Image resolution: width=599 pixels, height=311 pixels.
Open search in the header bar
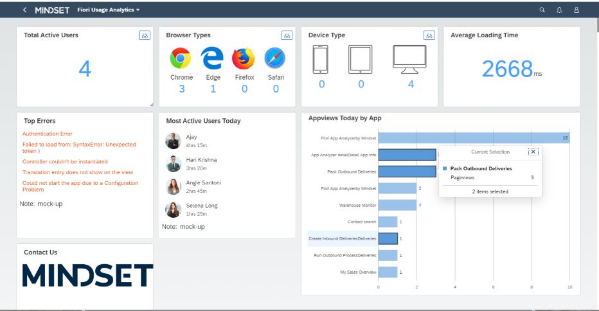click(542, 10)
